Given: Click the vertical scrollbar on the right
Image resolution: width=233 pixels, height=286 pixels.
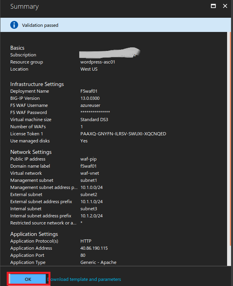Looking at the screenshot, I should click(x=229, y=149).
